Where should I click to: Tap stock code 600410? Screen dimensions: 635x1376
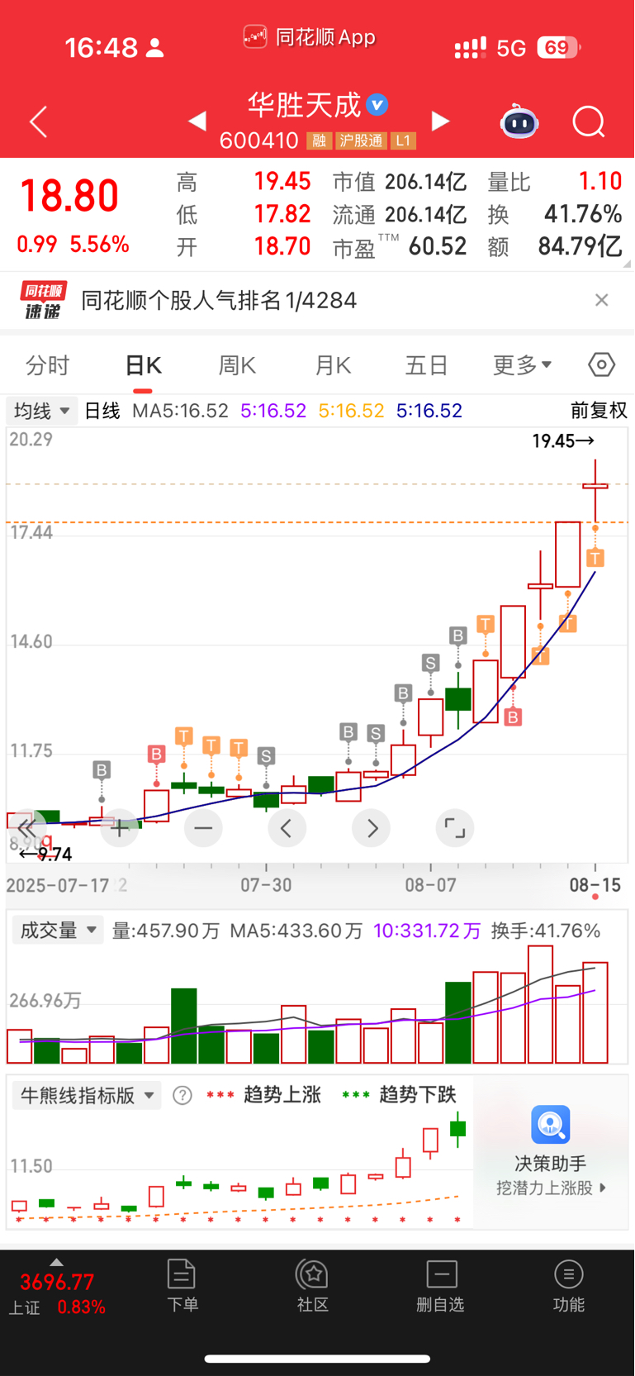[258, 140]
